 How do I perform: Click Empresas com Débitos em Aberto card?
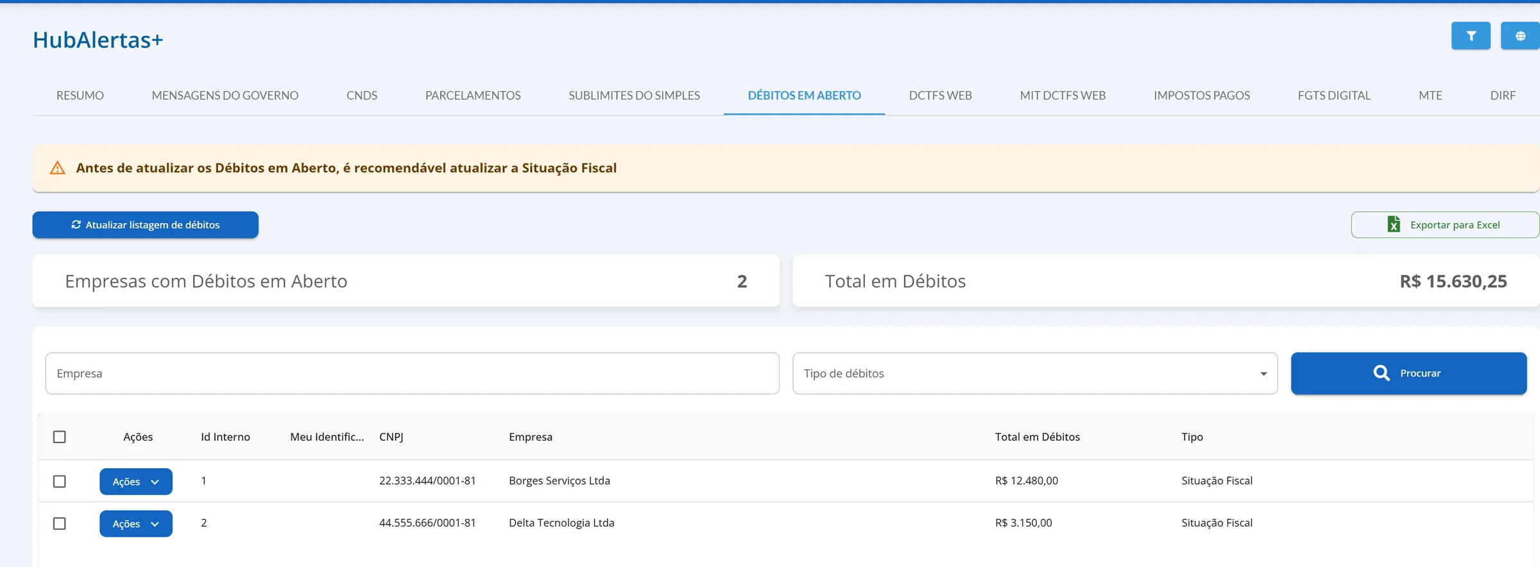406,281
